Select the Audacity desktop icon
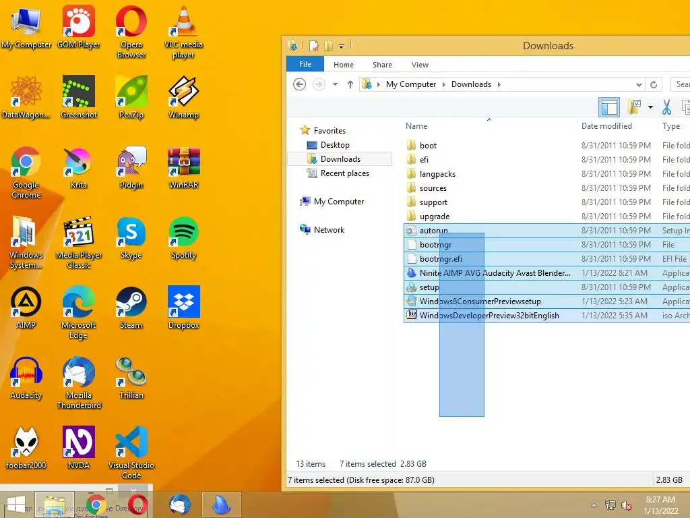Viewport: 690px width, 518px height. [x=26, y=378]
